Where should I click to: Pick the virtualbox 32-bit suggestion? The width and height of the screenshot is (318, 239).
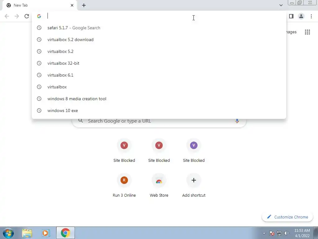[159, 63]
